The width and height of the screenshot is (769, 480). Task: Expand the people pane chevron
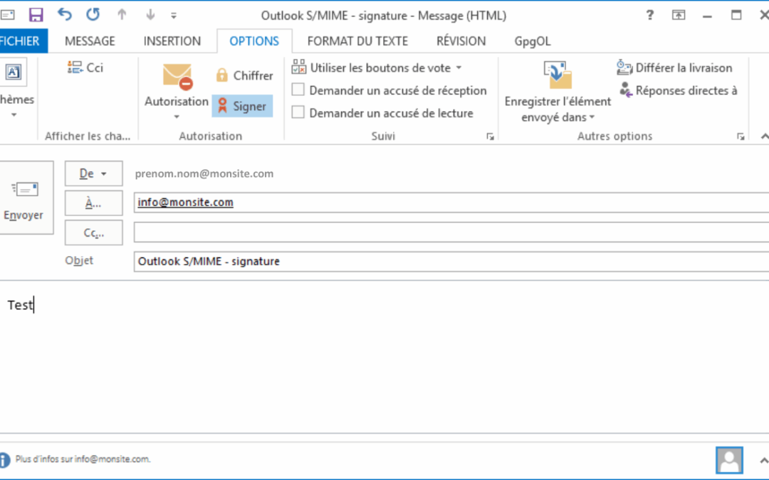pos(763,460)
